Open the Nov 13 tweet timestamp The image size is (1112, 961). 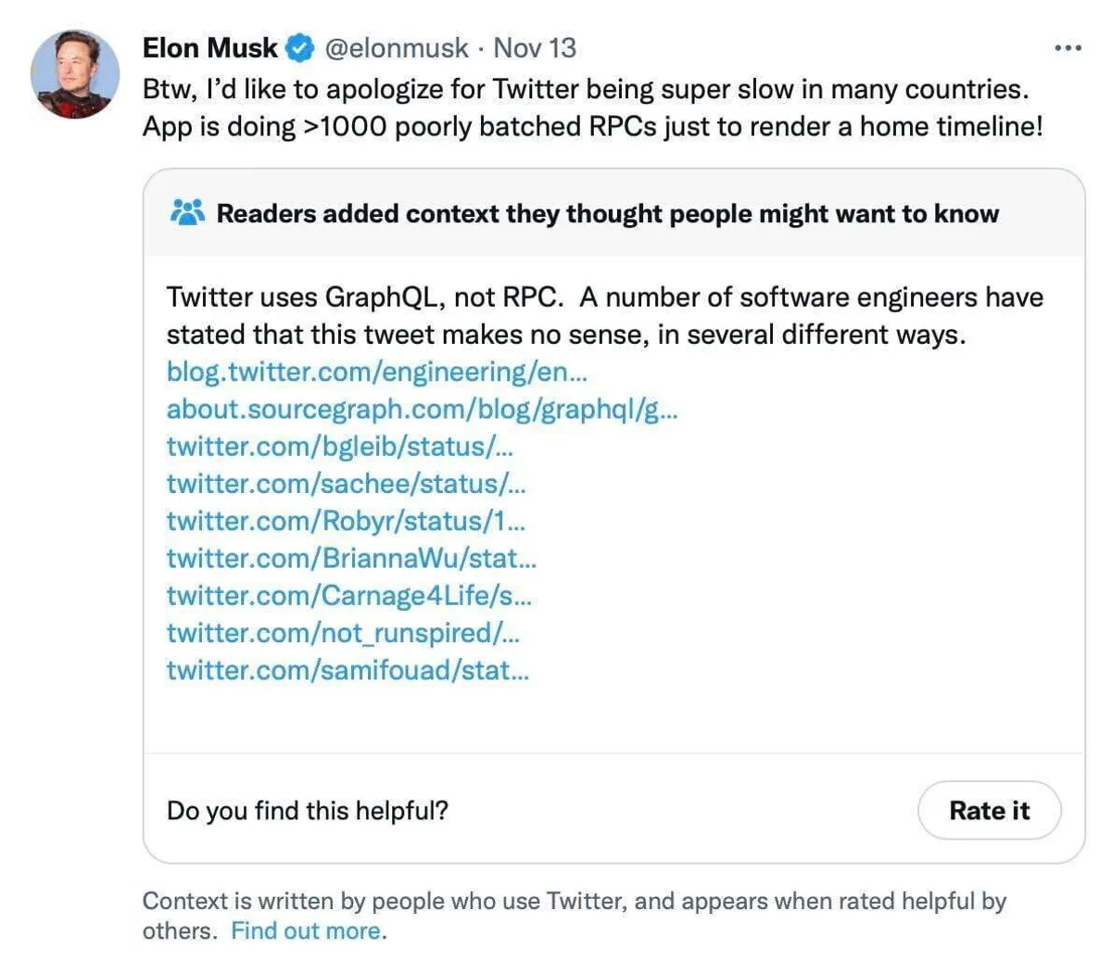(x=535, y=48)
